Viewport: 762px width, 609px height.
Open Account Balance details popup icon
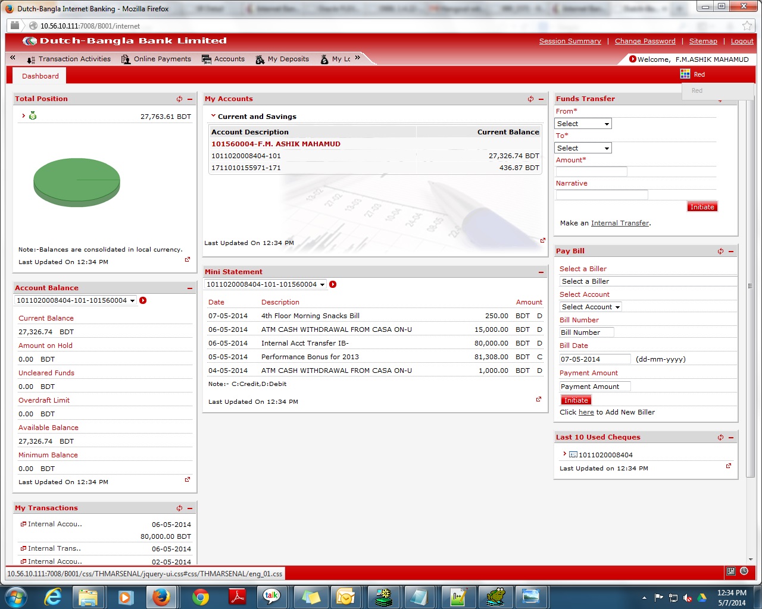pos(188,479)
